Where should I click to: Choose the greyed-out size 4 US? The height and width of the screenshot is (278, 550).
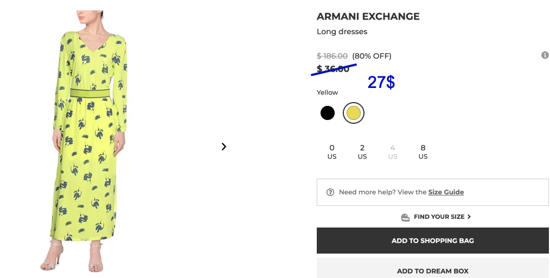pos(393,151)
